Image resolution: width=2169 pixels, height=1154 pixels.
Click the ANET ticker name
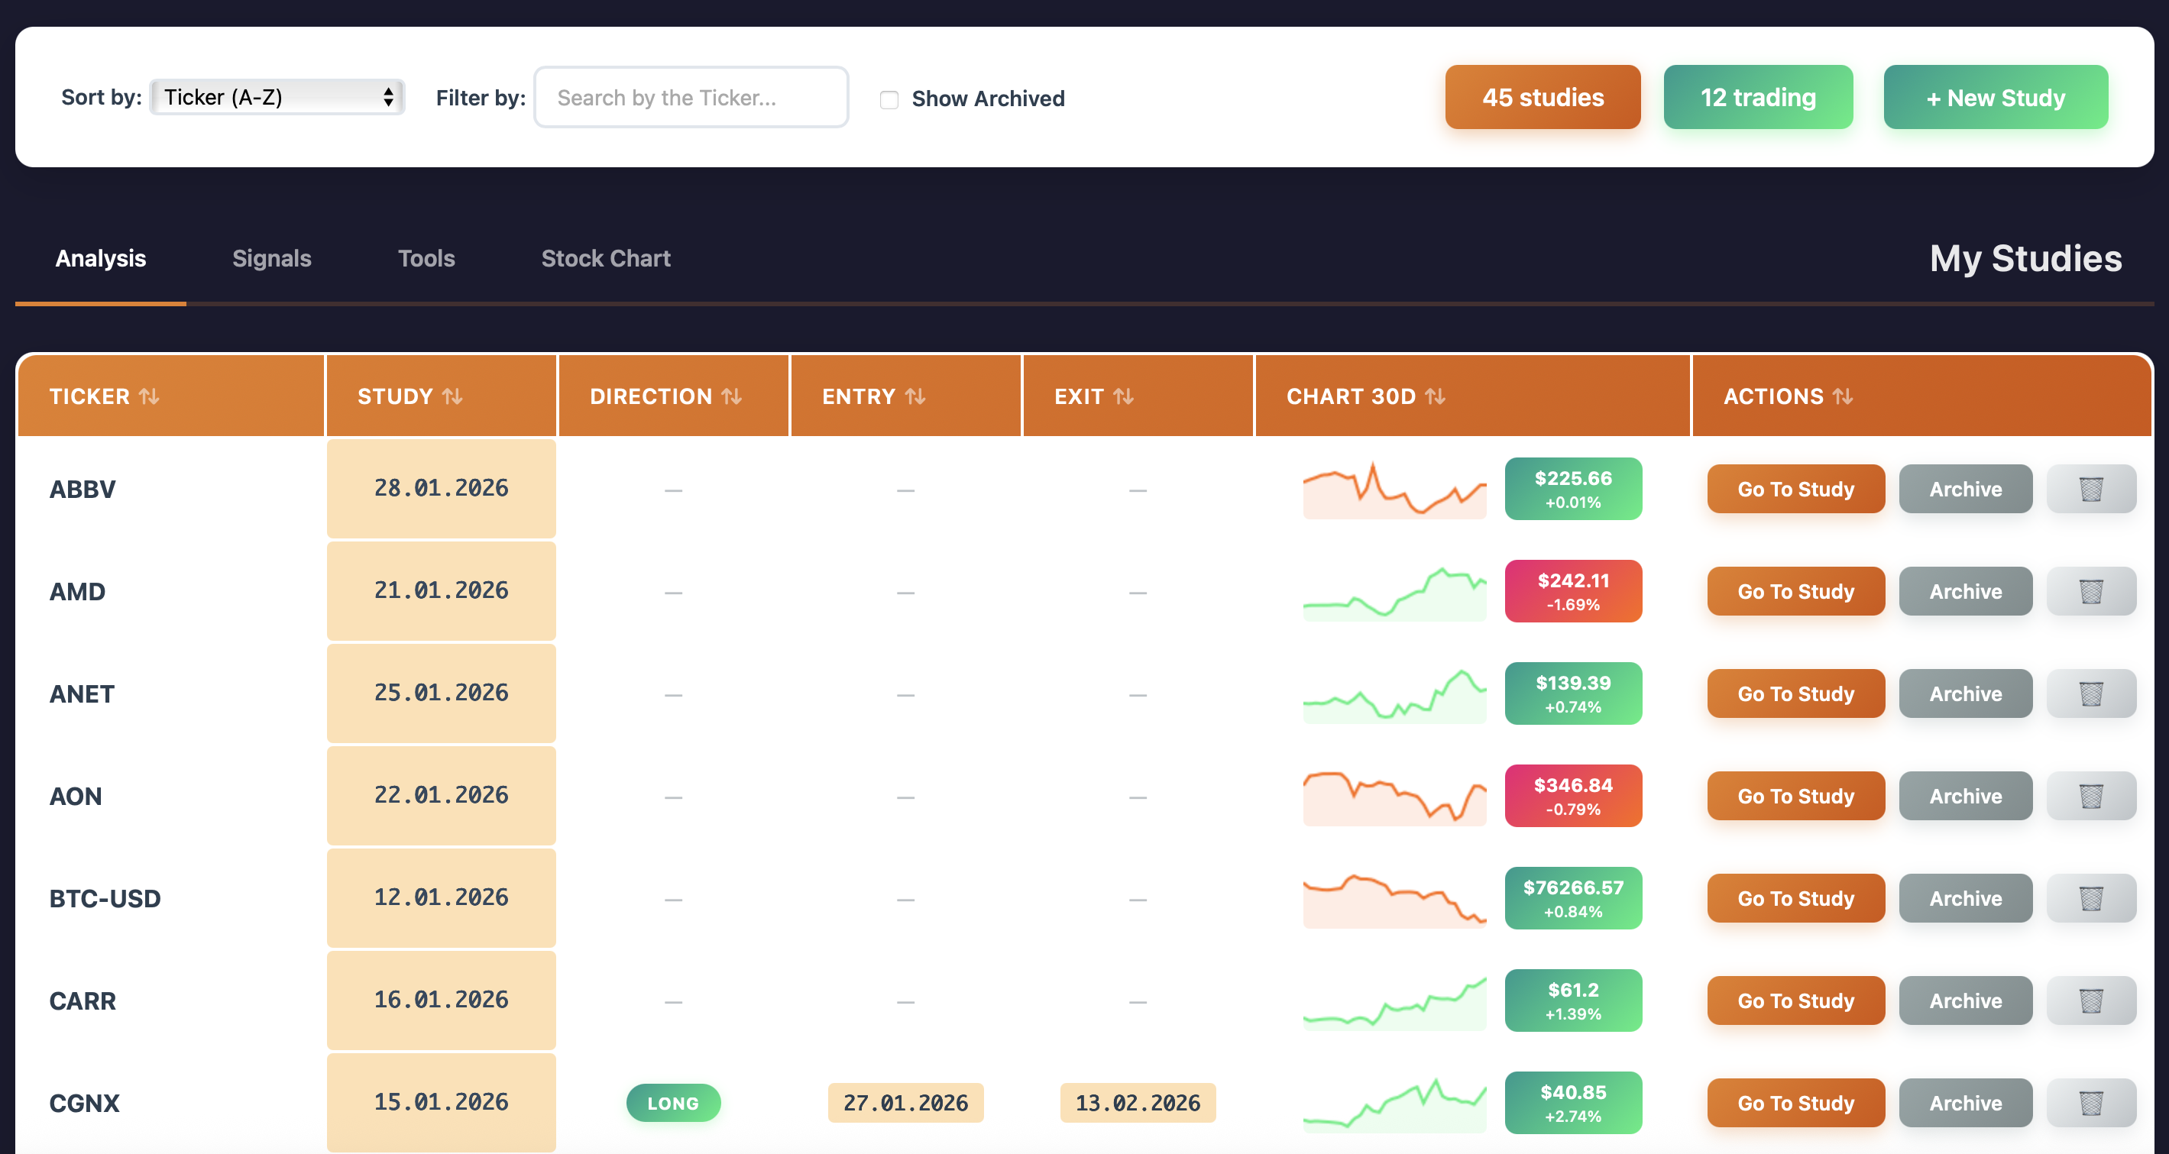(82, 693)
